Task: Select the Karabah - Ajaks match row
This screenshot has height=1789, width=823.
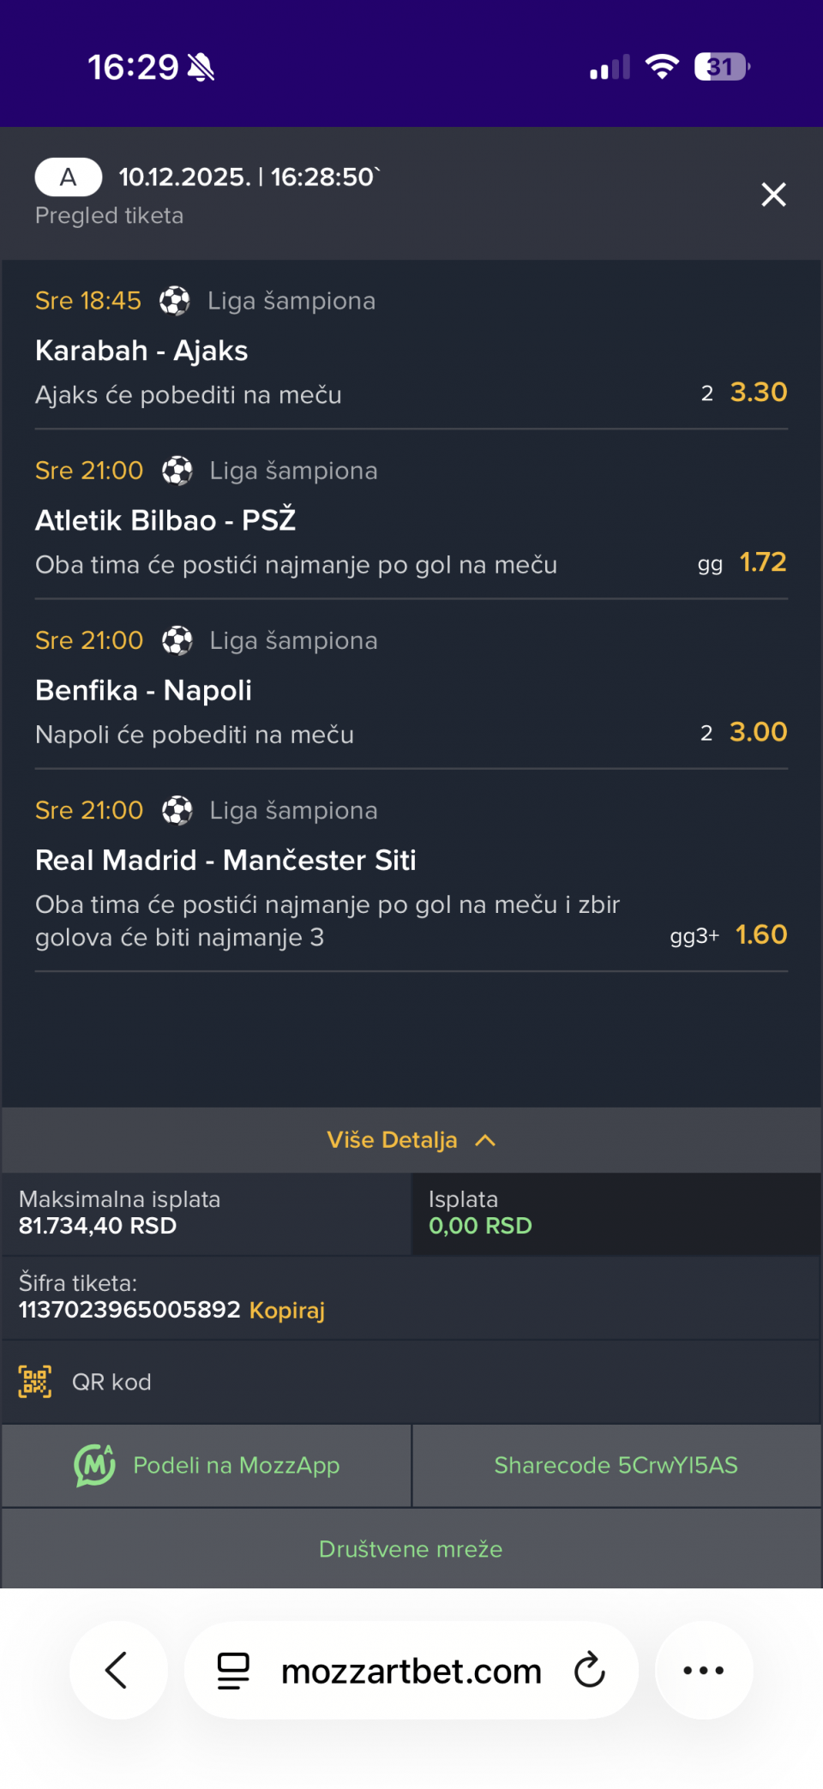Action: [141, 351]
